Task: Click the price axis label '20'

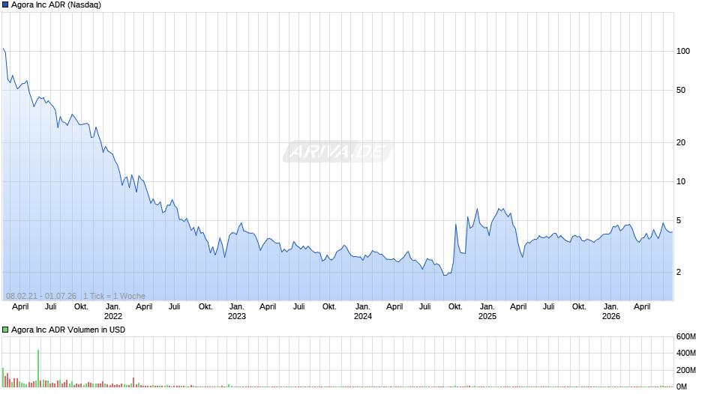Action: coord(681,142)
